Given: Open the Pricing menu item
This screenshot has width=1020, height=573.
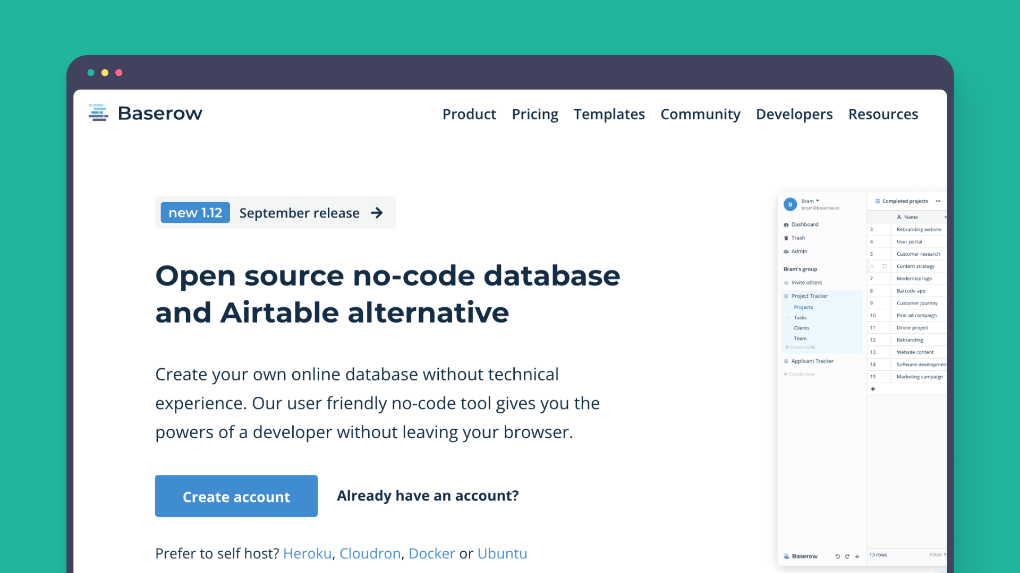Looking at the screenshot, I should tap(535, 114).
